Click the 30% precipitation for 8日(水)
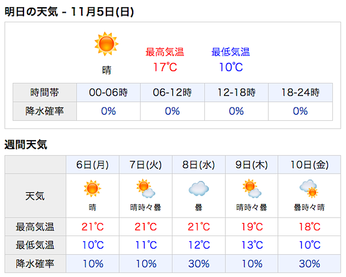The width and height of the screenshot is (346, 277). [x=199, y=264]
